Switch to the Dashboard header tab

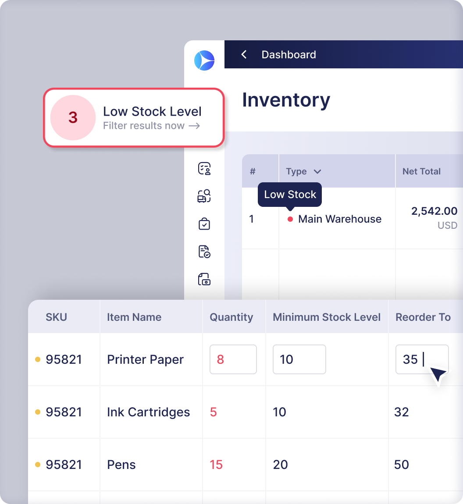click(x=288, y=54)
